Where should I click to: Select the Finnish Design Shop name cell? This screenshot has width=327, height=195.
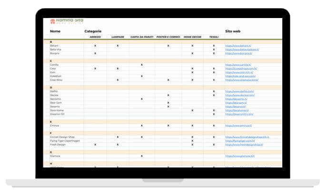pos(62,137)
